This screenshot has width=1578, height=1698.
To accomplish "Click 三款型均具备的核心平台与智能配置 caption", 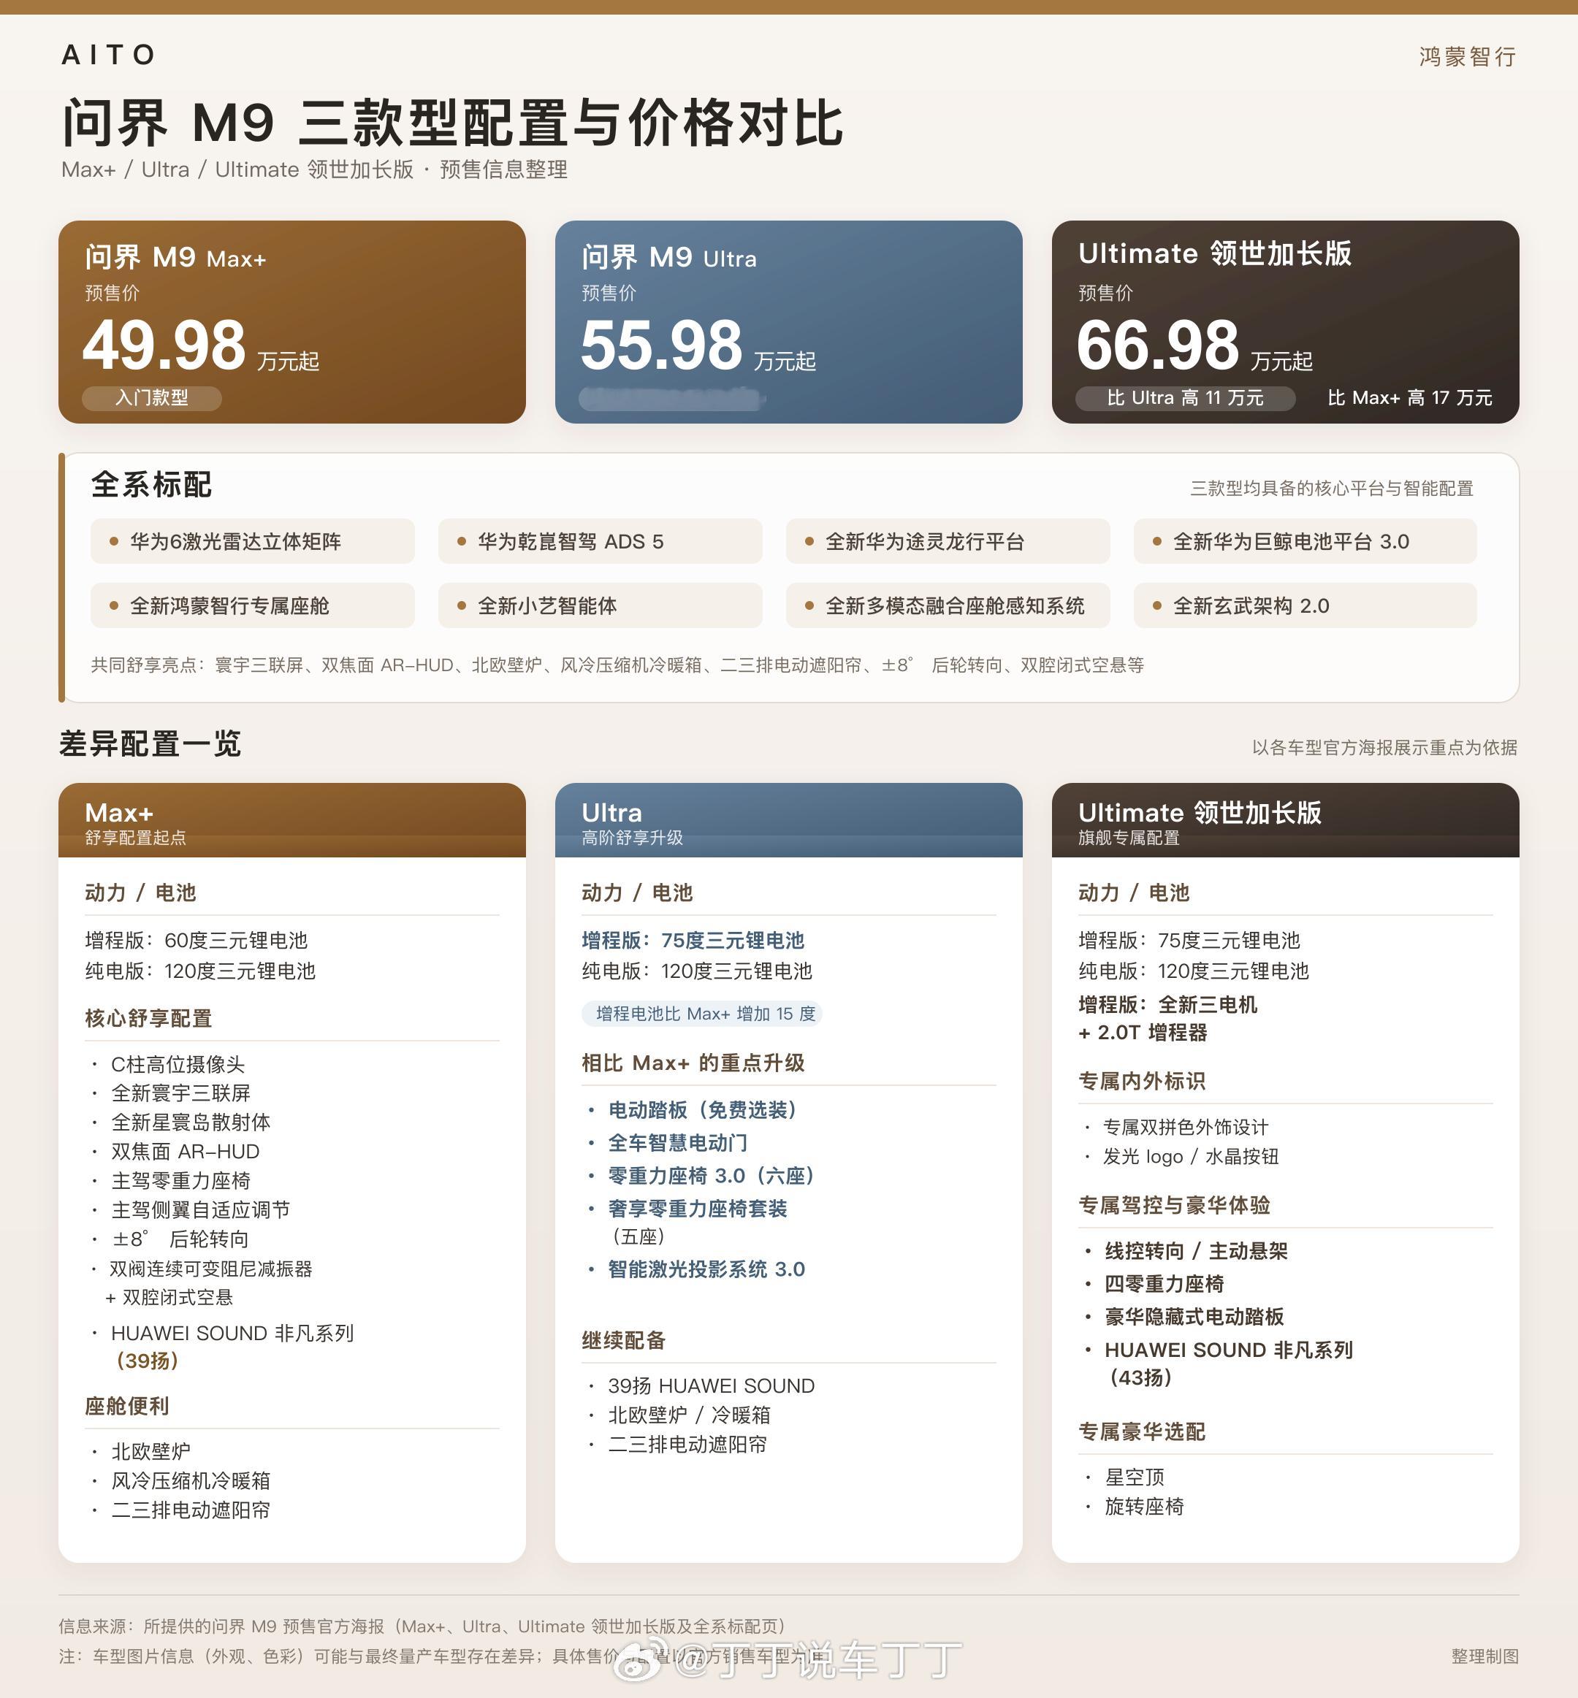I will pos(1331,489).
